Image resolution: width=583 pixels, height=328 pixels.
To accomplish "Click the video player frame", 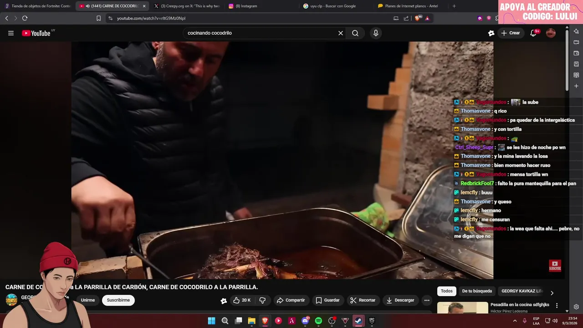I will [282, 160].
